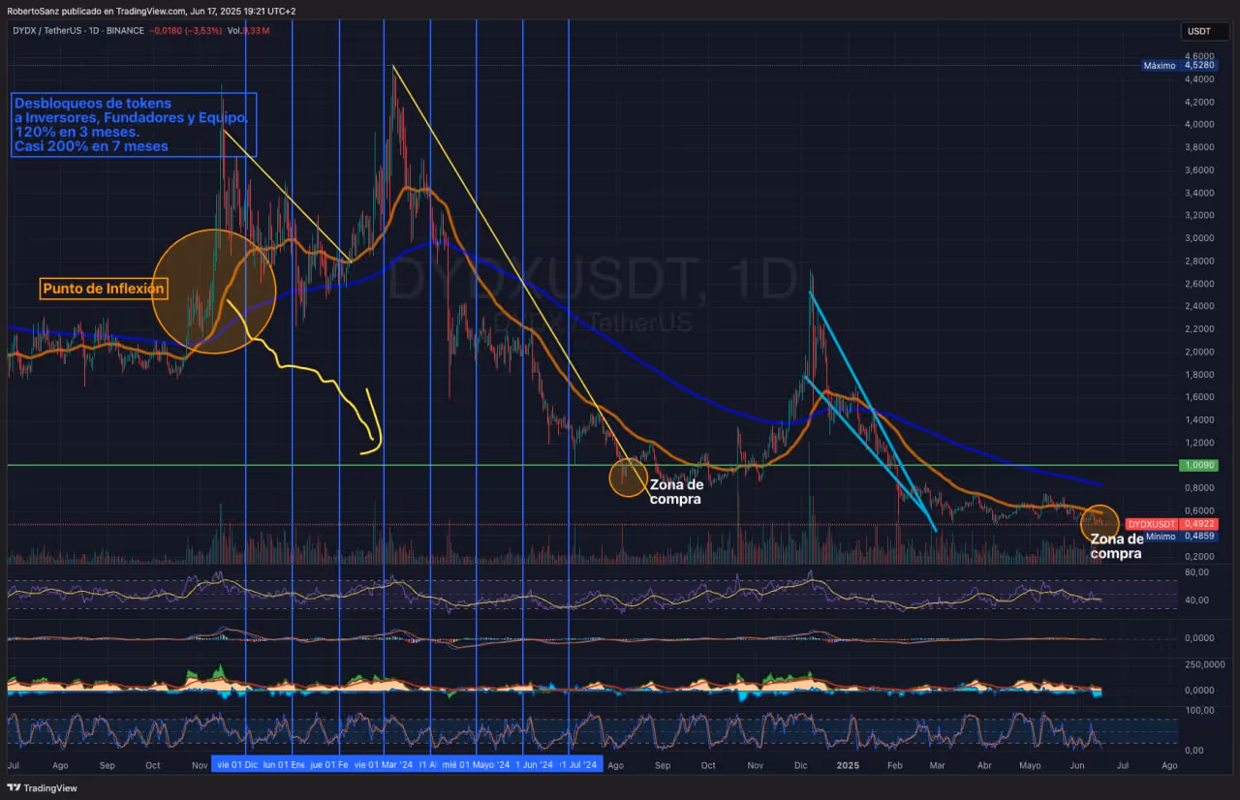1240x800 pixels.
Task: Click the 0,2000 value on price scale
Action: (1198, 556)
